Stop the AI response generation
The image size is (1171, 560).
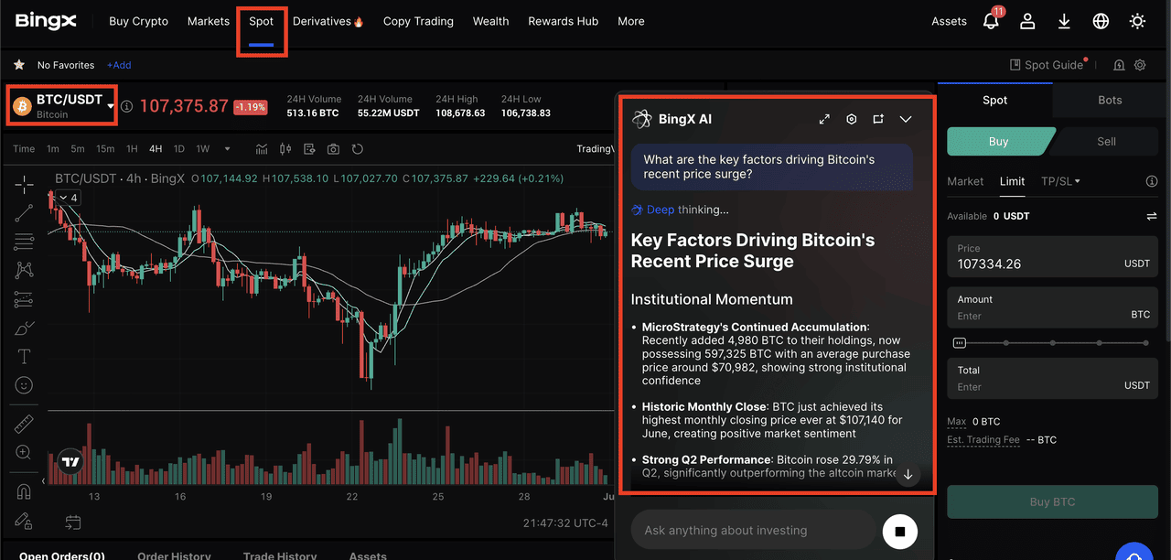pos(899,531)
